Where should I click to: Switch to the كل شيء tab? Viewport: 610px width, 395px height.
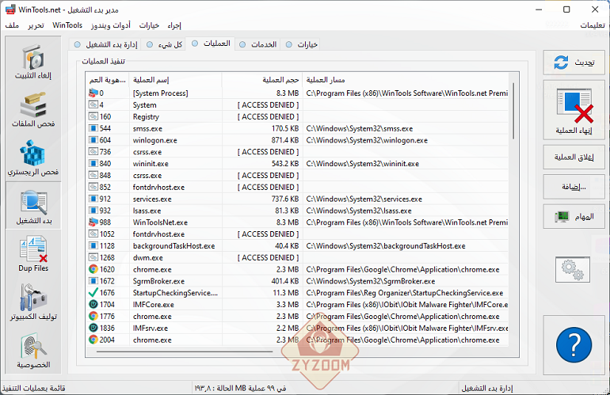click(164, 44)
